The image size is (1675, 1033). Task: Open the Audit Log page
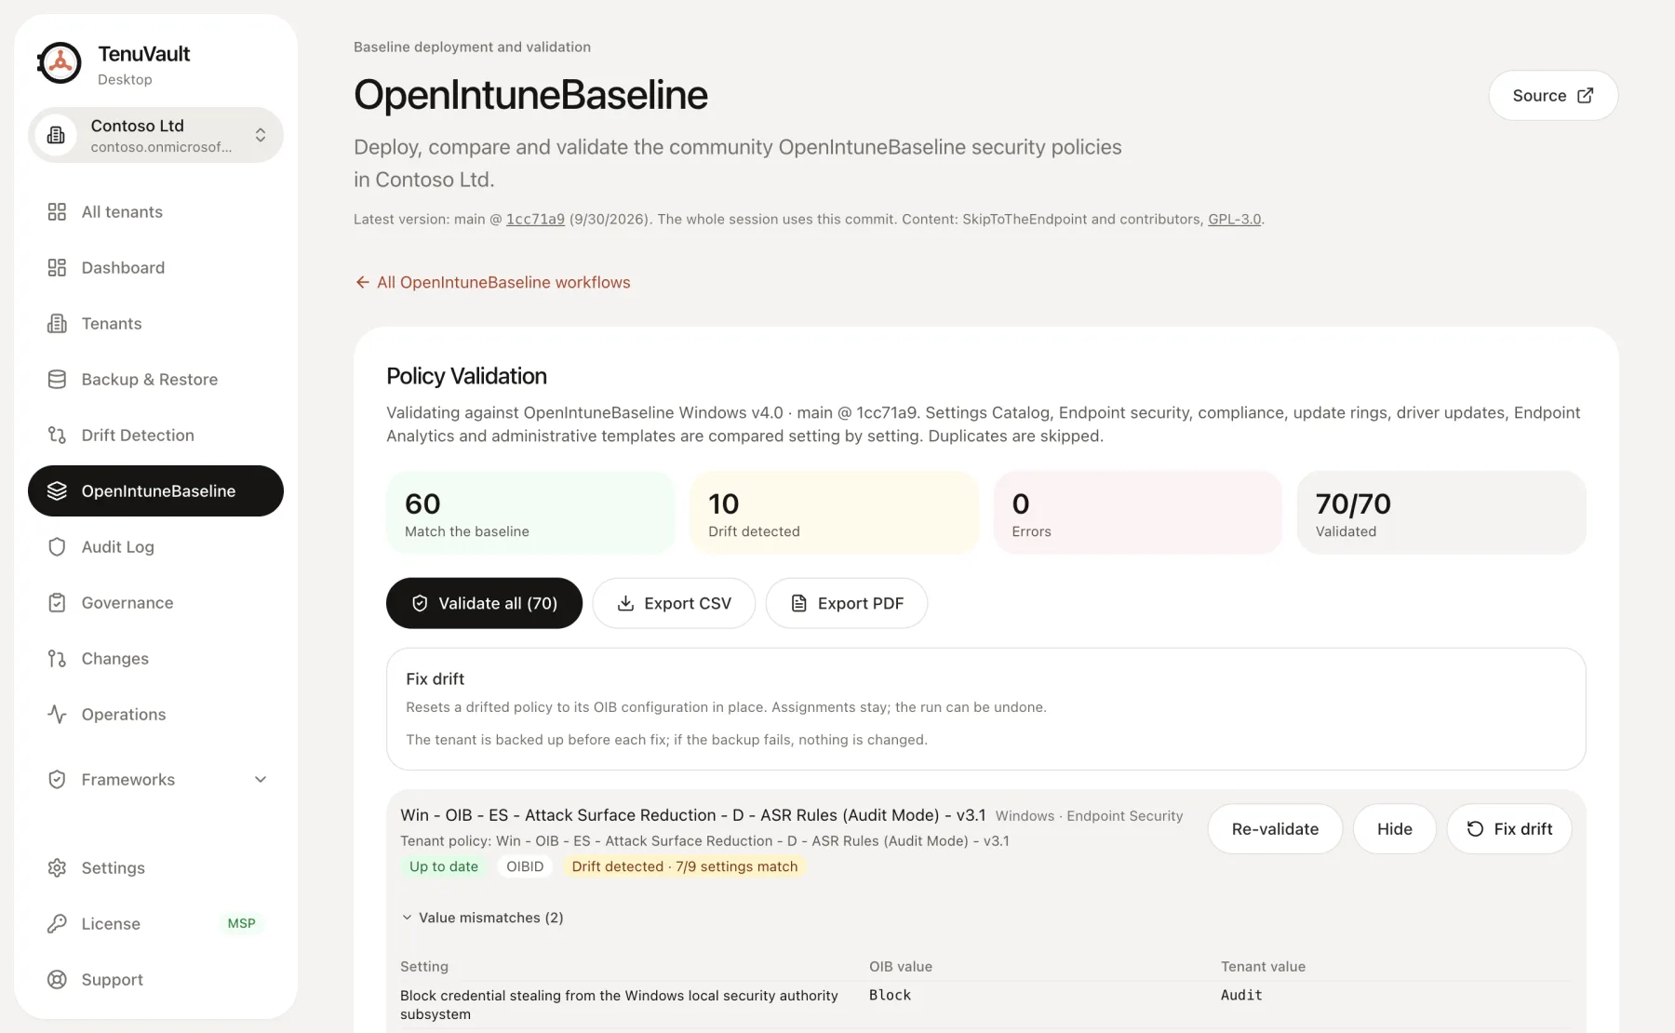(155, 547)
